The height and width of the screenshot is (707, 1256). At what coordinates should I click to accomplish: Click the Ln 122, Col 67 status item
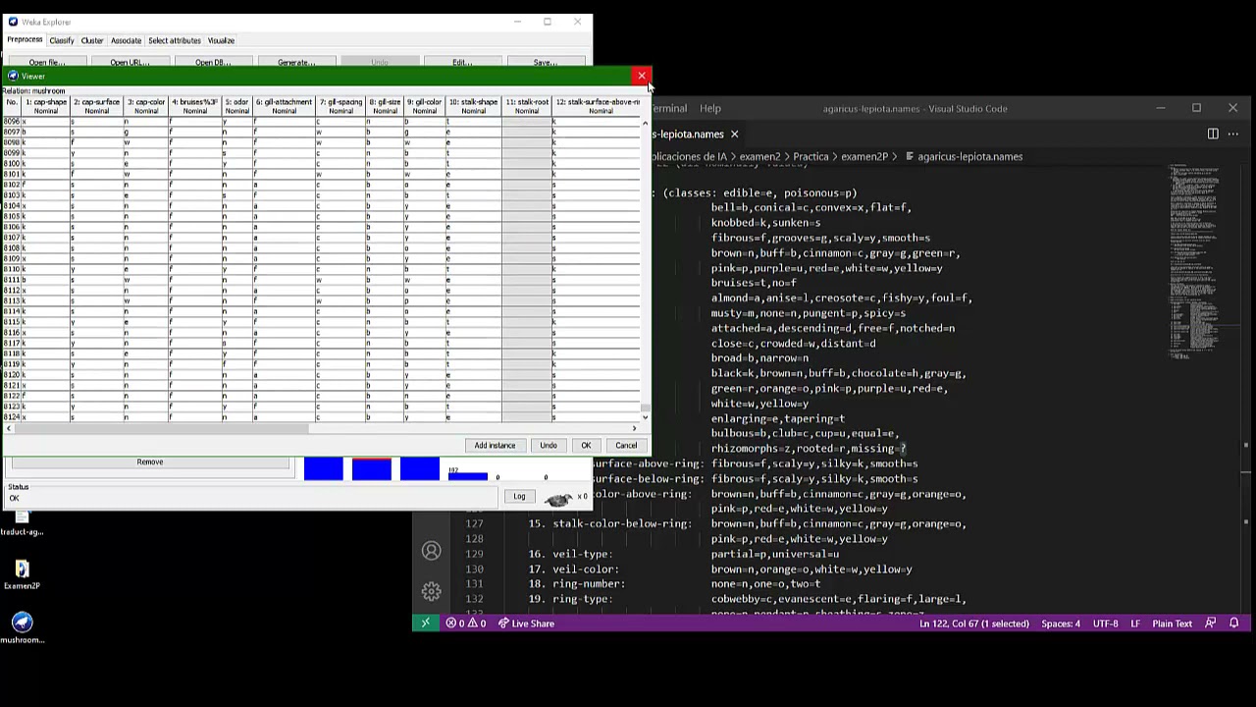pos(974,624)
